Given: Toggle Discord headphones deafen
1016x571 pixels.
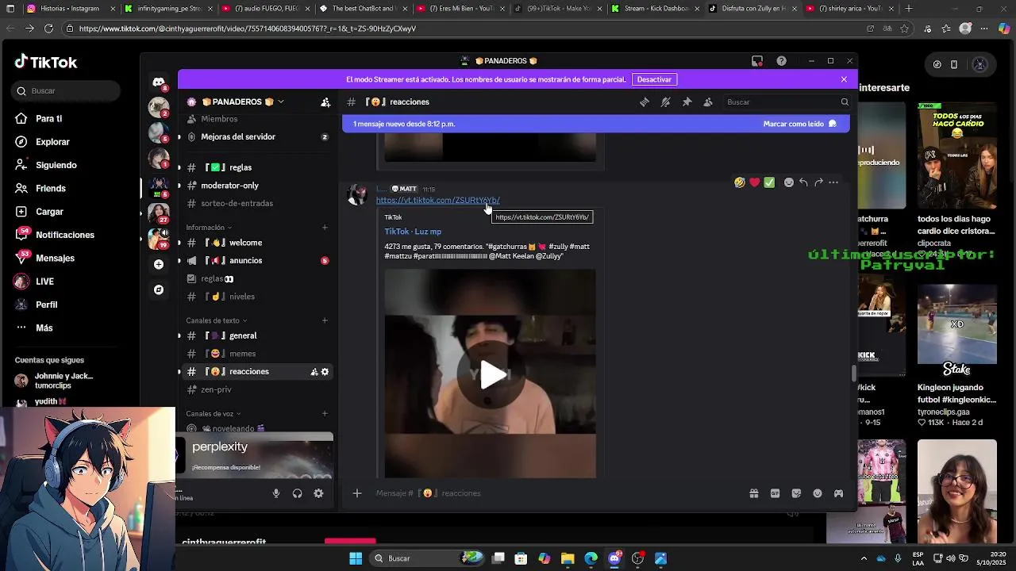Looking at the screenshot, I should [297, 493].
